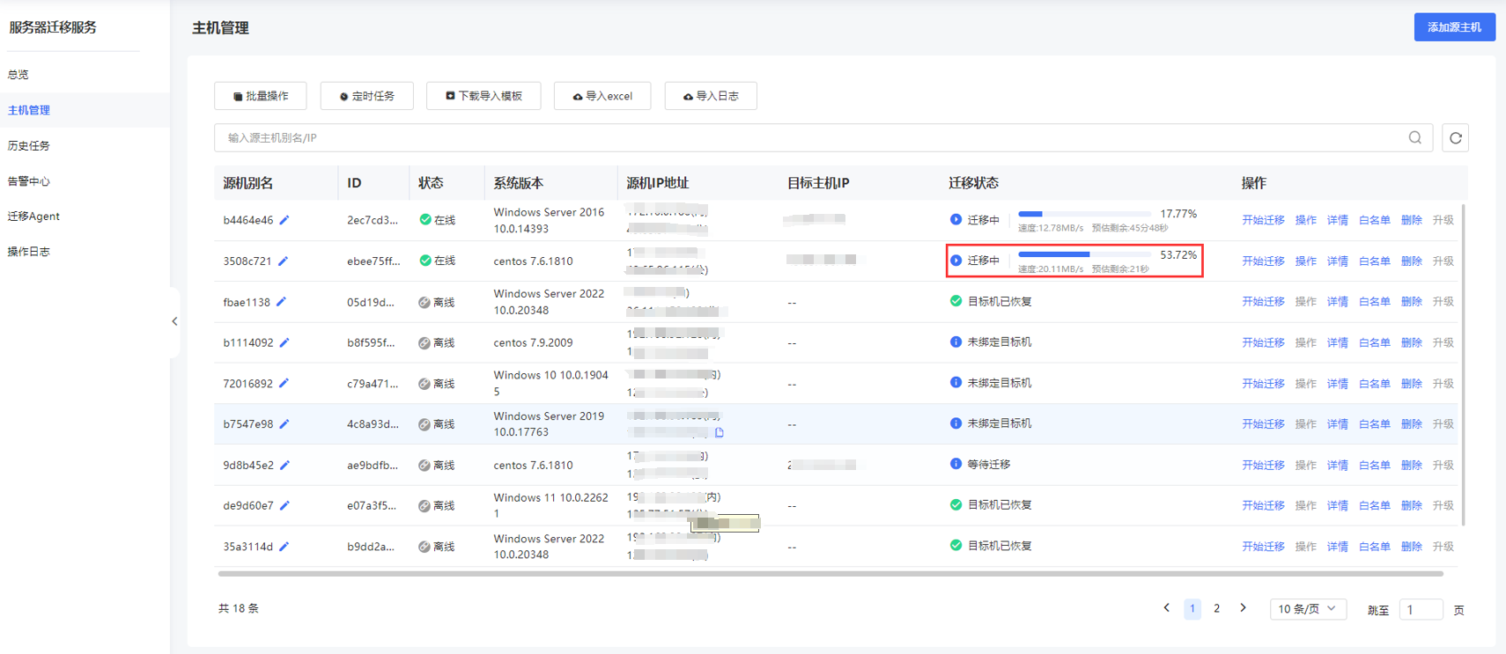Click 源机别名 column header
1506x654 pixels.
coord(247,183)
